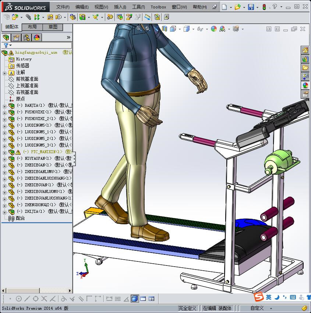311x313 pixels.
Task: Select the 装配体 tab
Action: coord(11,27)
